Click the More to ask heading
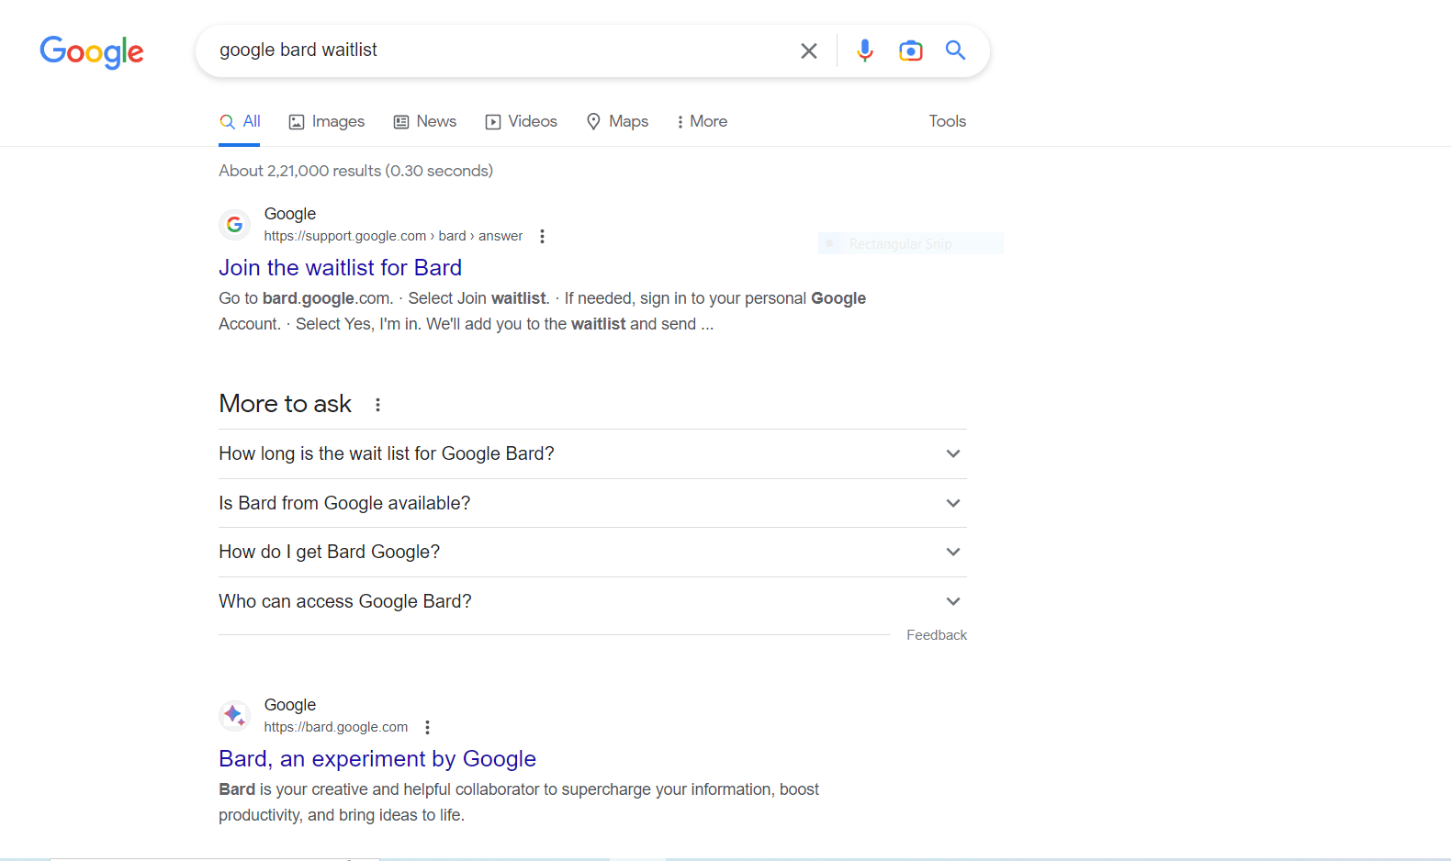 click(285, 404)
